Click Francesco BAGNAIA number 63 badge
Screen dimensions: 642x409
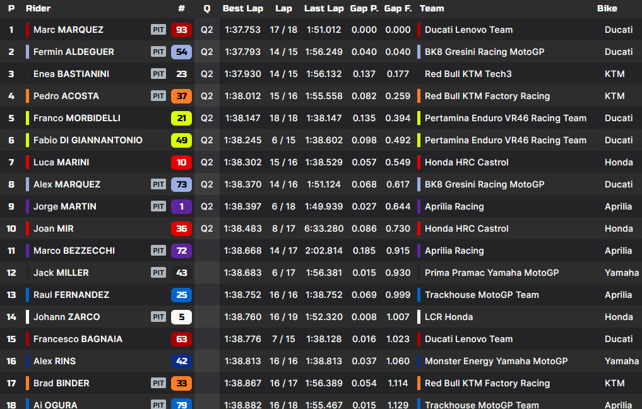point(181,340)
